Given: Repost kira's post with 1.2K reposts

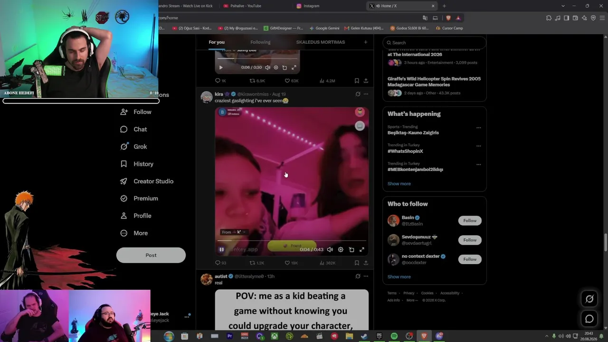Looking at the screenshot, I should [257, 263].
